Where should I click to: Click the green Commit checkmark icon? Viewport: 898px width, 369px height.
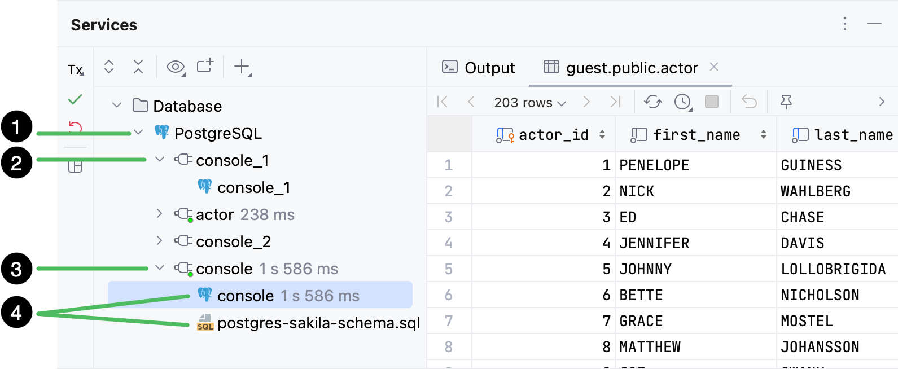click(x=75, y=100)
